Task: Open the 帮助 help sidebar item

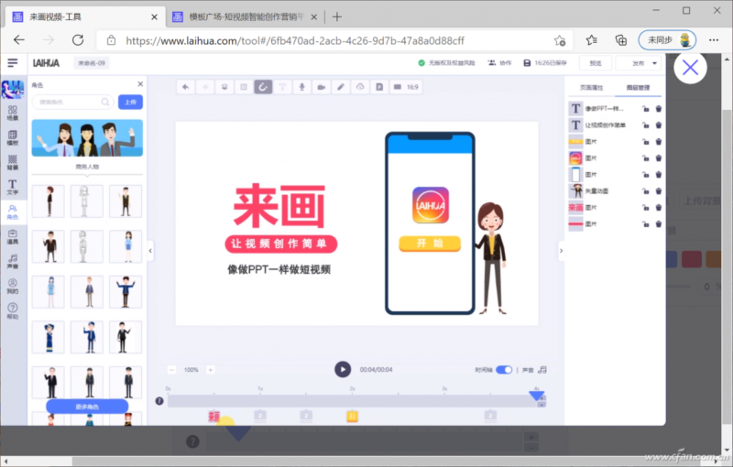Action: tap(13, 311)
